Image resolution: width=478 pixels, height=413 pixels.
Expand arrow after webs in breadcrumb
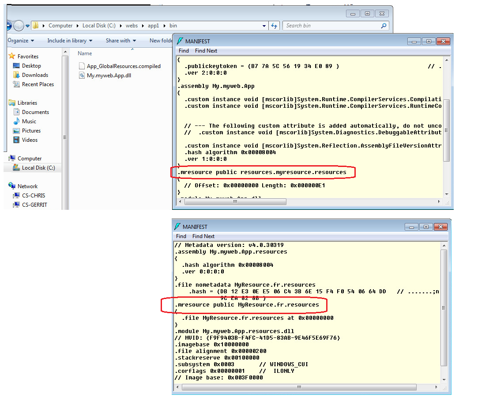143,26
